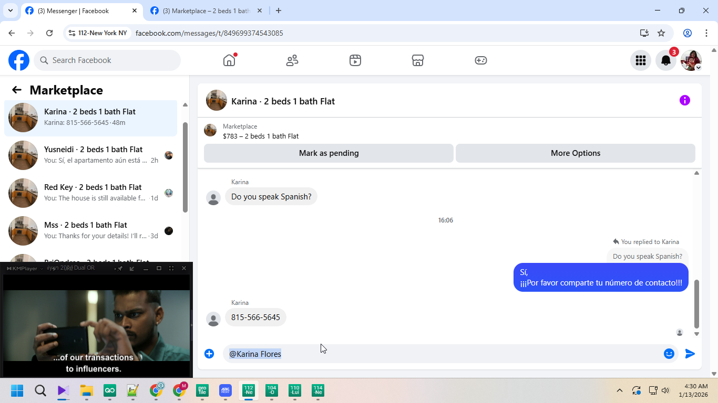Send the message with the arrow icon
This screenshot has width=718, height=403.
pyautogui.click(x=690, y=354)
